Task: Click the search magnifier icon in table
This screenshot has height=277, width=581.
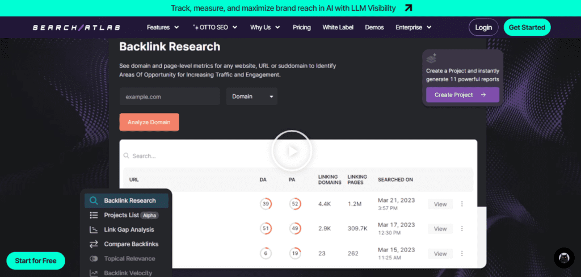Action: click(x=127, y=156)
